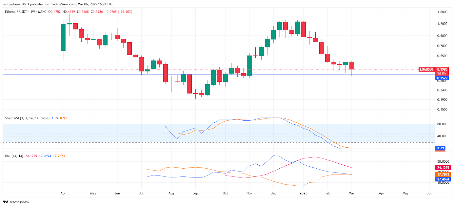Click the 30.0000 DMI axis label
Viewport: 455px width, 207px height.
(x=443, y=162)
